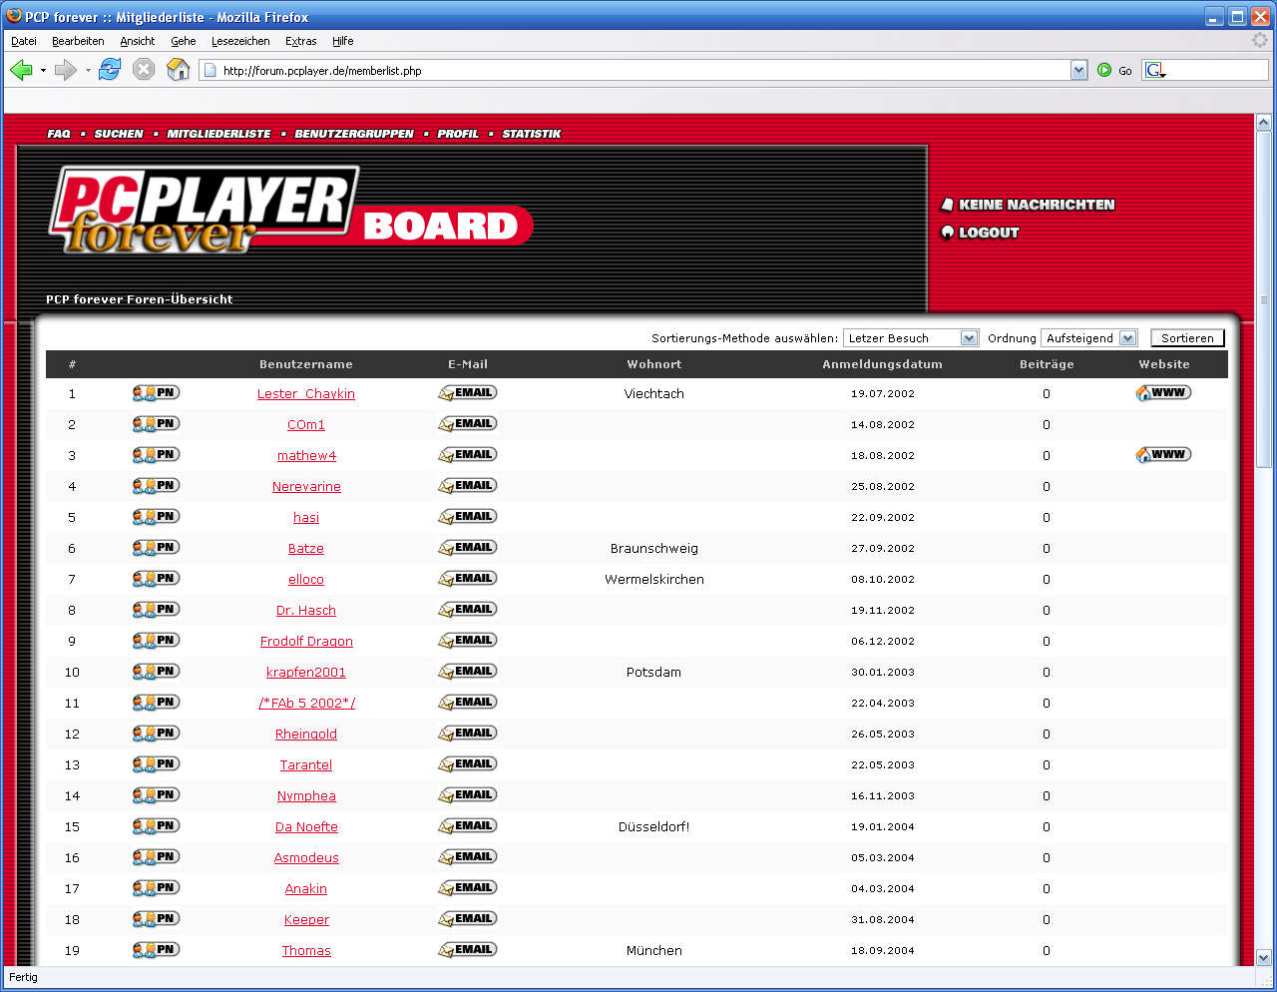The height and width of the screenshot is (992, 1277).
Task: Click the page scrollbar up arrow
Action: coord(1263,123)
